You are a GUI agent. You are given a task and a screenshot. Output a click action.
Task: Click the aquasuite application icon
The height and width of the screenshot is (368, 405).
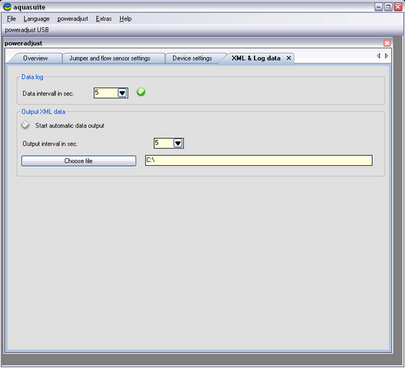[x=7, y=7]
